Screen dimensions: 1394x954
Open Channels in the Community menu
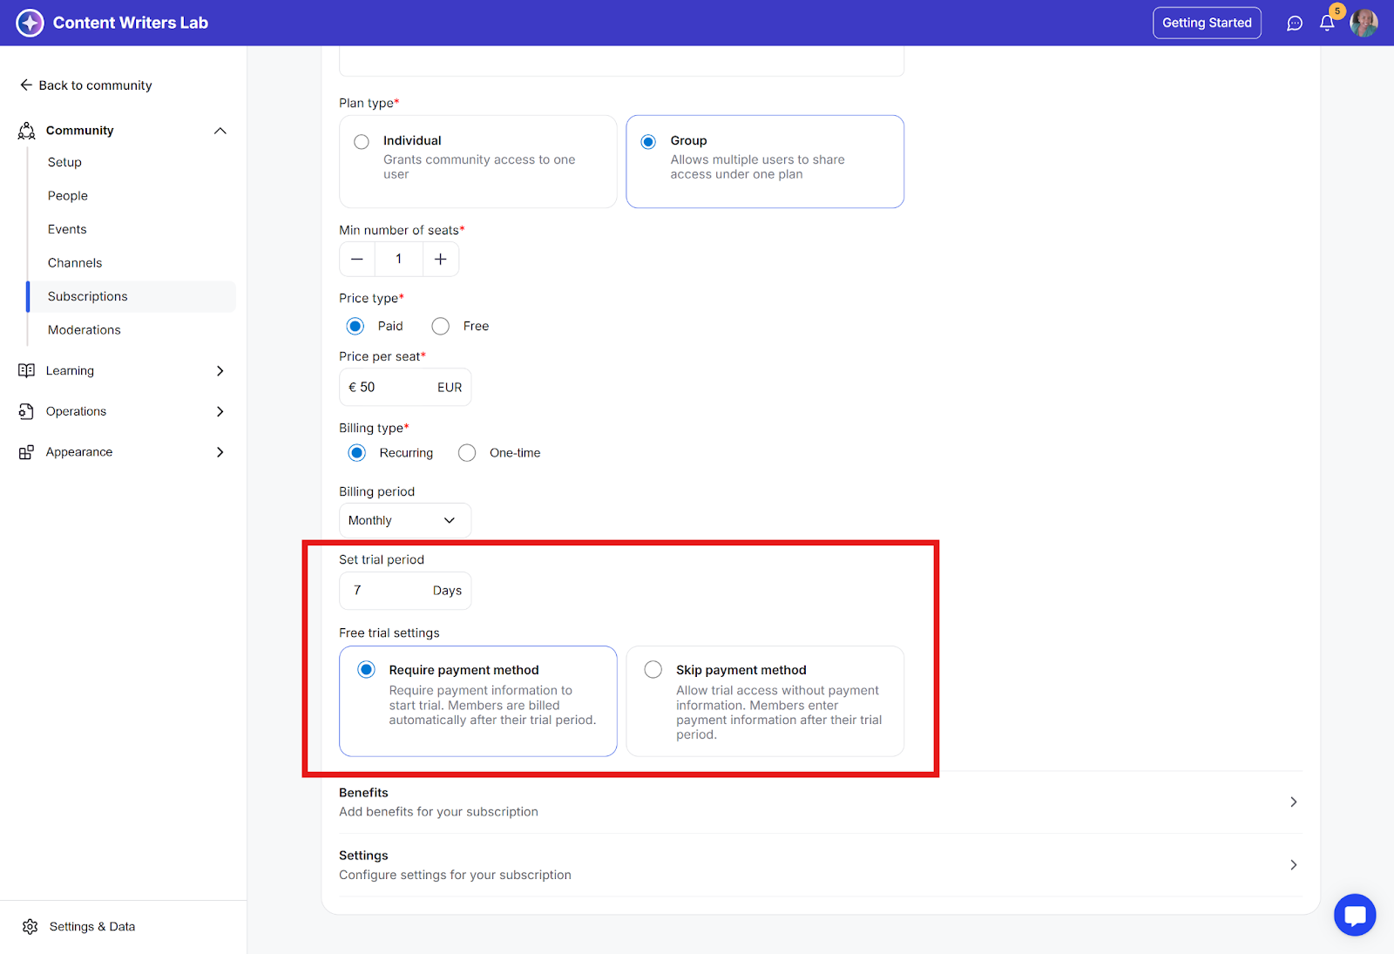tap(75, 263)
